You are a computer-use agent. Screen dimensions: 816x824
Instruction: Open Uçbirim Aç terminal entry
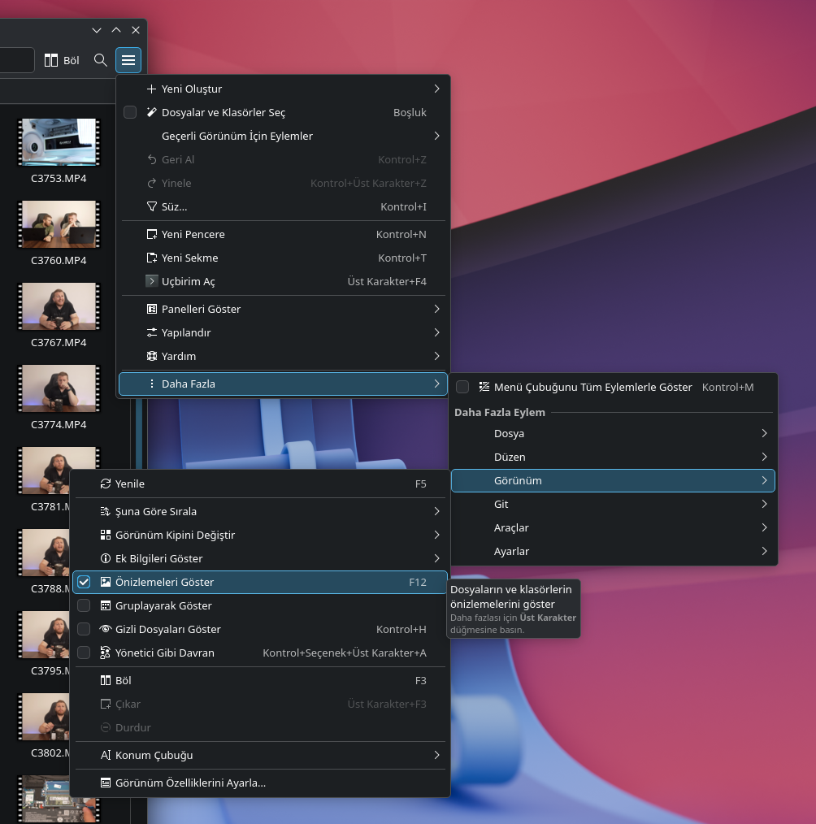point(283,281)
